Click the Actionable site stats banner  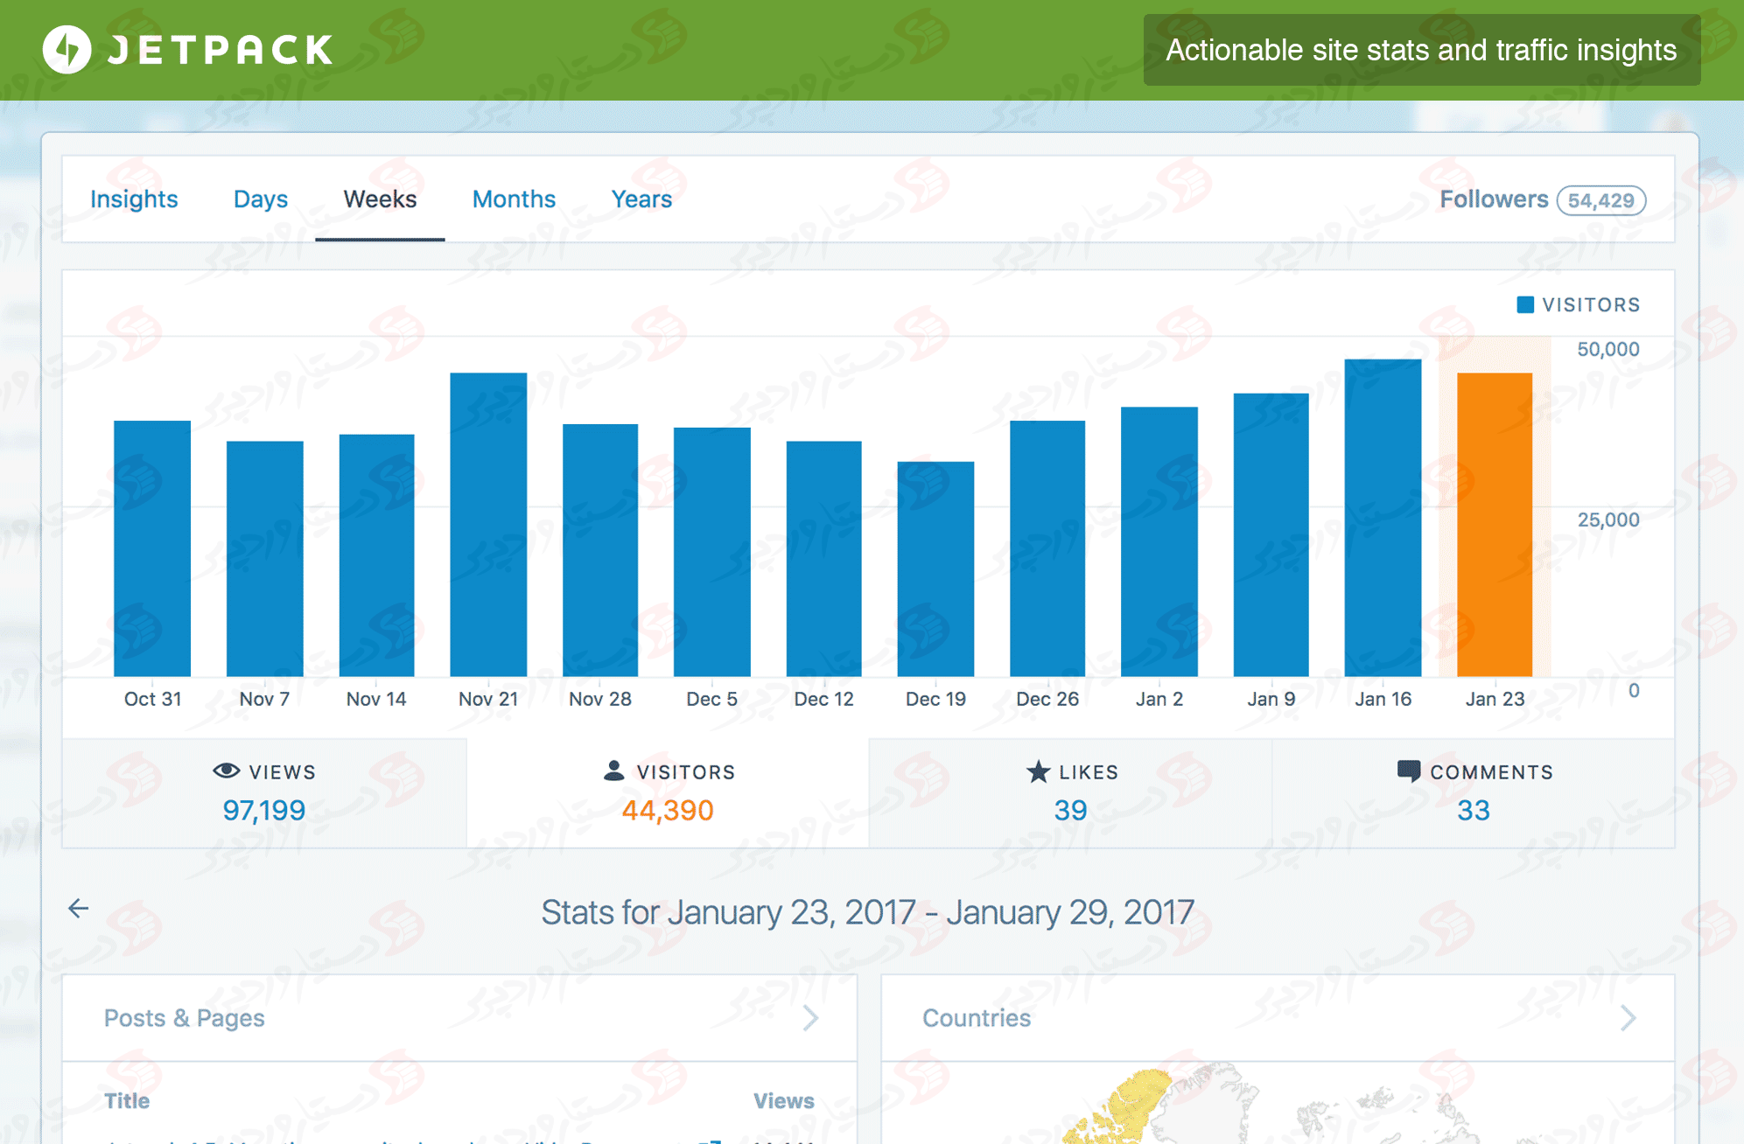[1419, 50]
